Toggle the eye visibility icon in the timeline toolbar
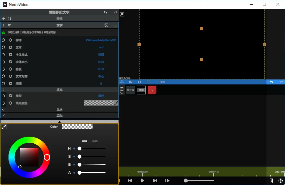Screen dimensions: 285x185 point(130,82)
